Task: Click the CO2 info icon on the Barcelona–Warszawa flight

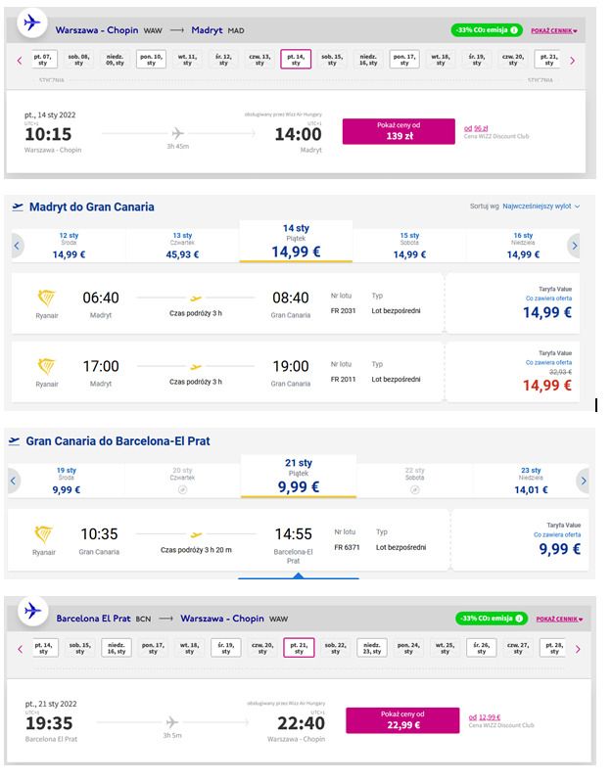Action: pyautogui.click(x=519, y=619)
